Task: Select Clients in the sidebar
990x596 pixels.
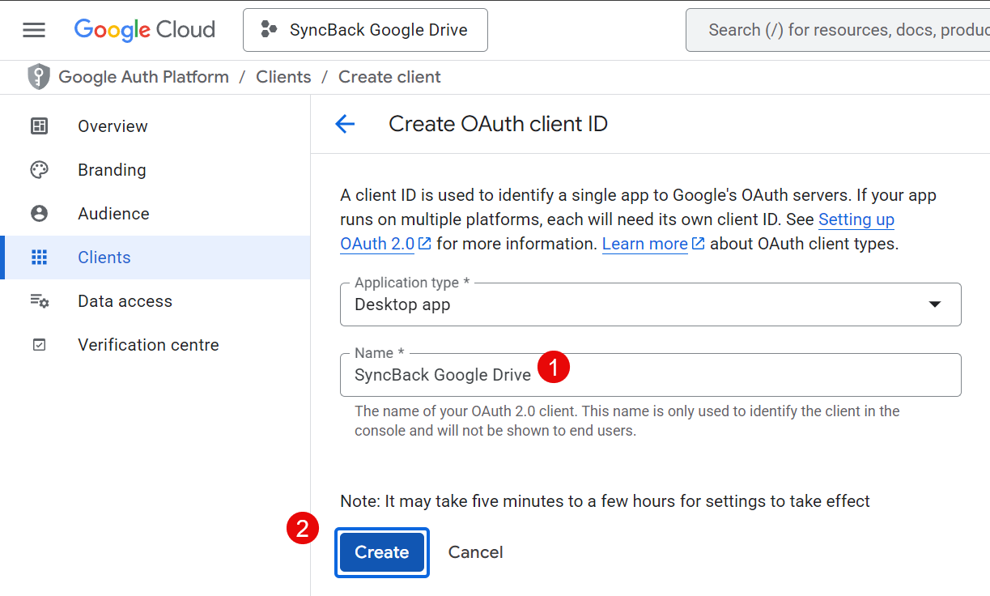Action: [155, 258]
